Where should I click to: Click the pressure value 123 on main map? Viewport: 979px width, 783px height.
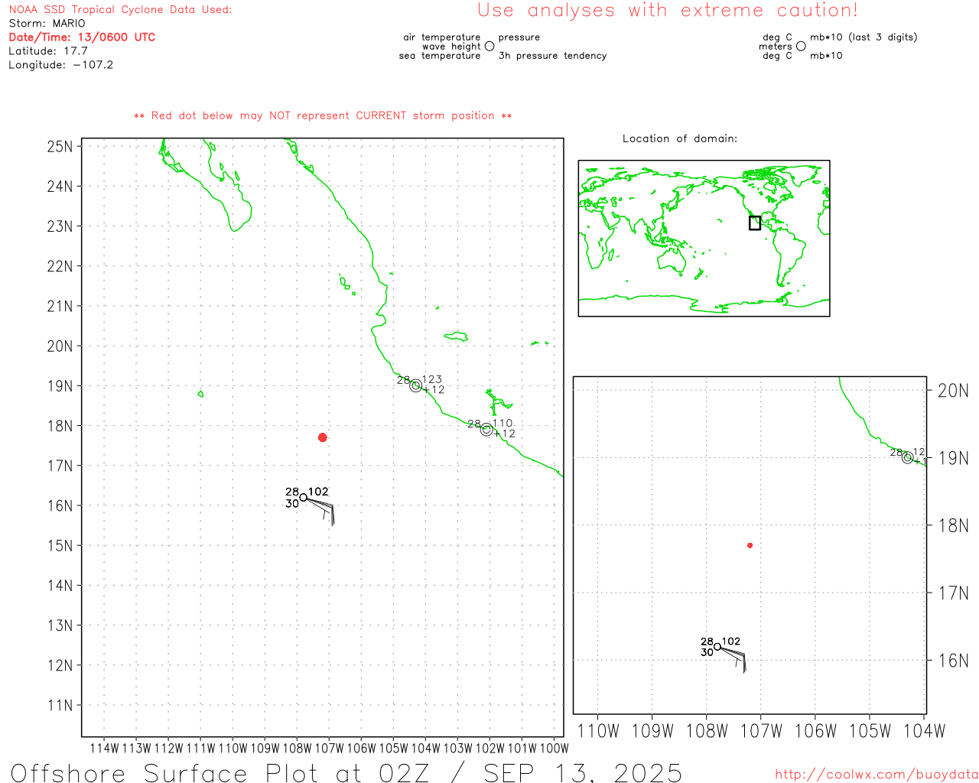point(432,379)
